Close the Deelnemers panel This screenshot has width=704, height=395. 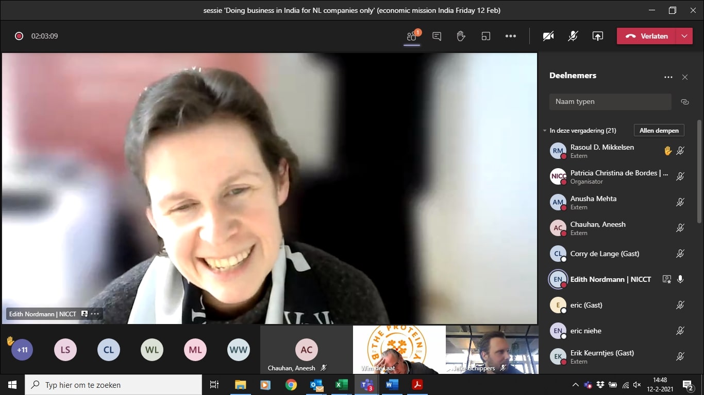click(684, 77)
